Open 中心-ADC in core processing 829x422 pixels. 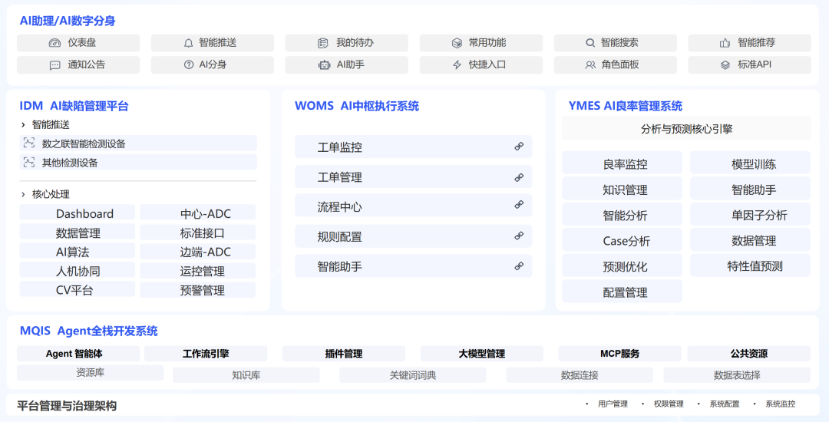pos(198,213)
